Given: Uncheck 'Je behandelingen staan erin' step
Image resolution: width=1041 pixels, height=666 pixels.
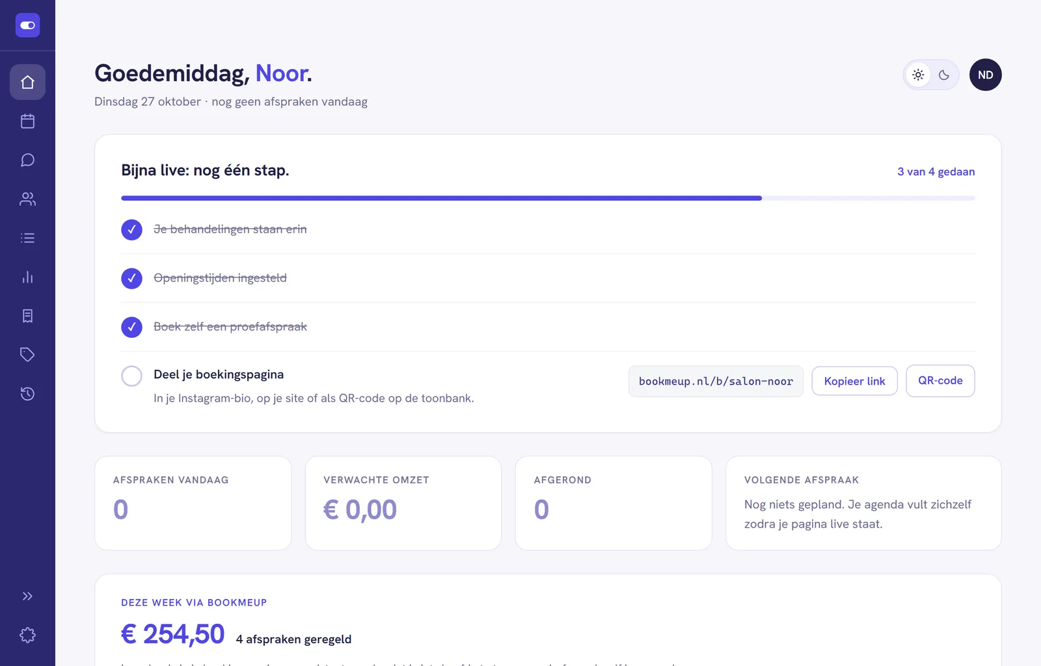Looking at the screenshot, I should [x=131, y=229].
